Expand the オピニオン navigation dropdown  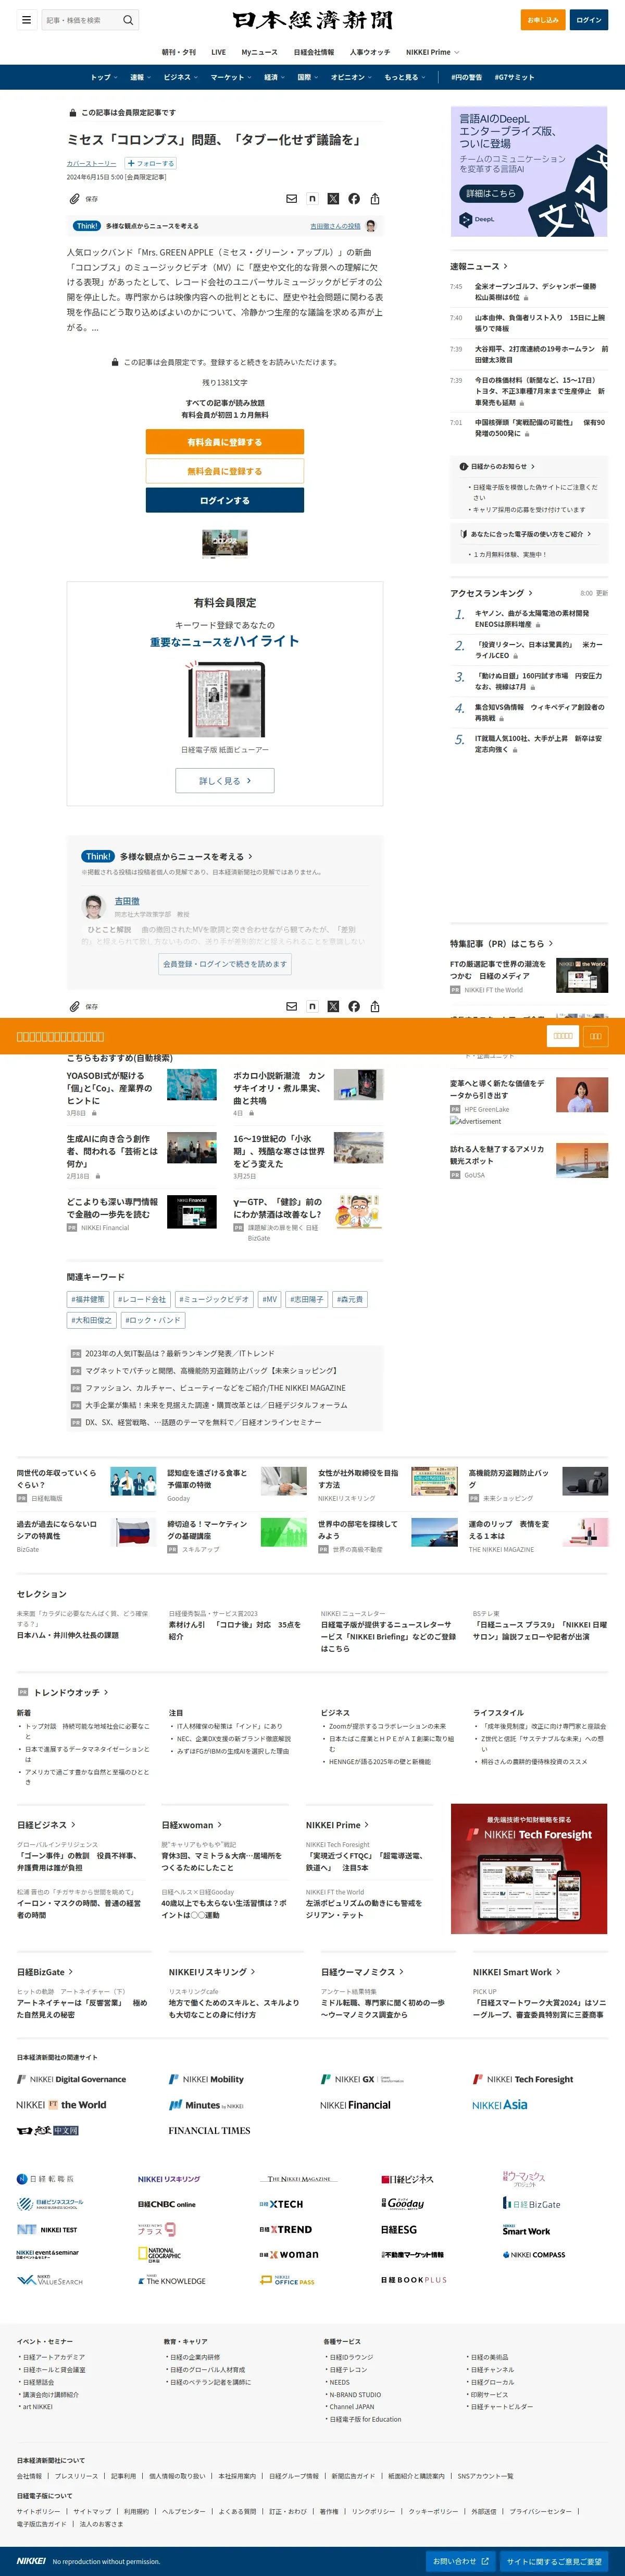tap(352, 77)
